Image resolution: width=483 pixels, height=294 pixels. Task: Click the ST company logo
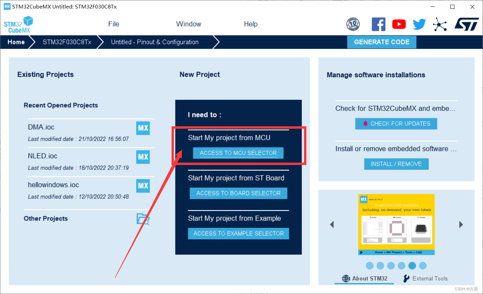point(466,24)
